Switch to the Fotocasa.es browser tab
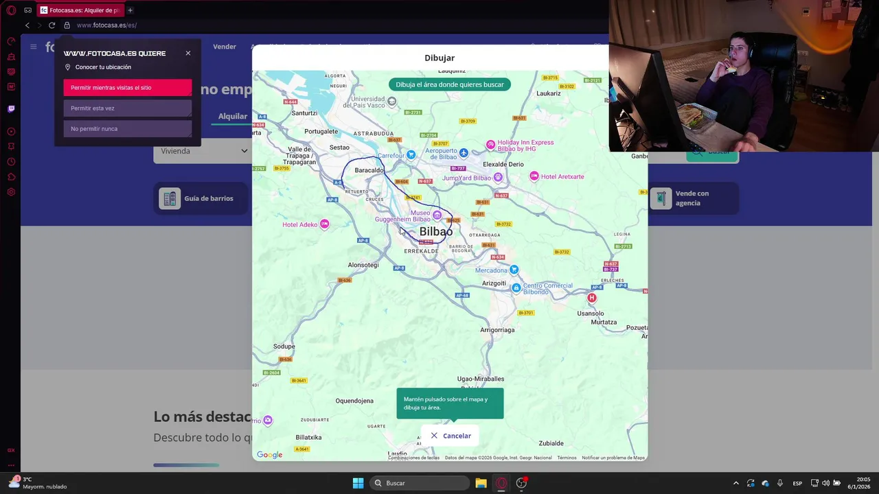 tap(80, 10)
